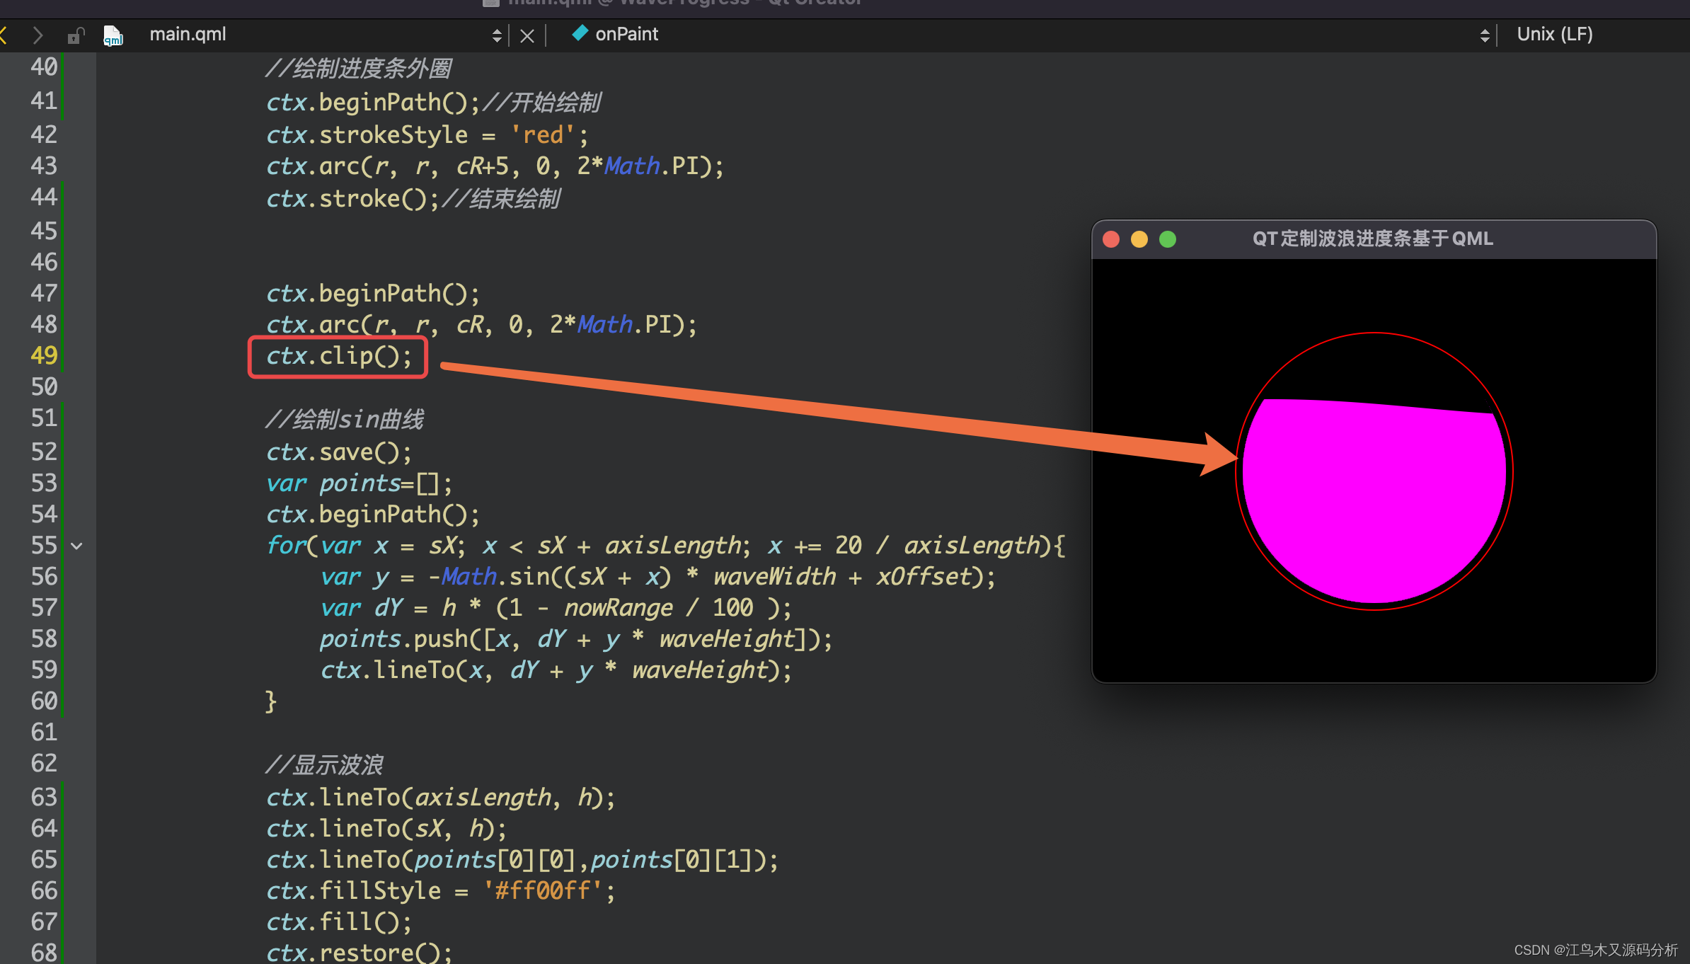This screenshot has height=964, width=1690.
Task: Open the main.qml document selector dropdown
Action: coord(497,35)
